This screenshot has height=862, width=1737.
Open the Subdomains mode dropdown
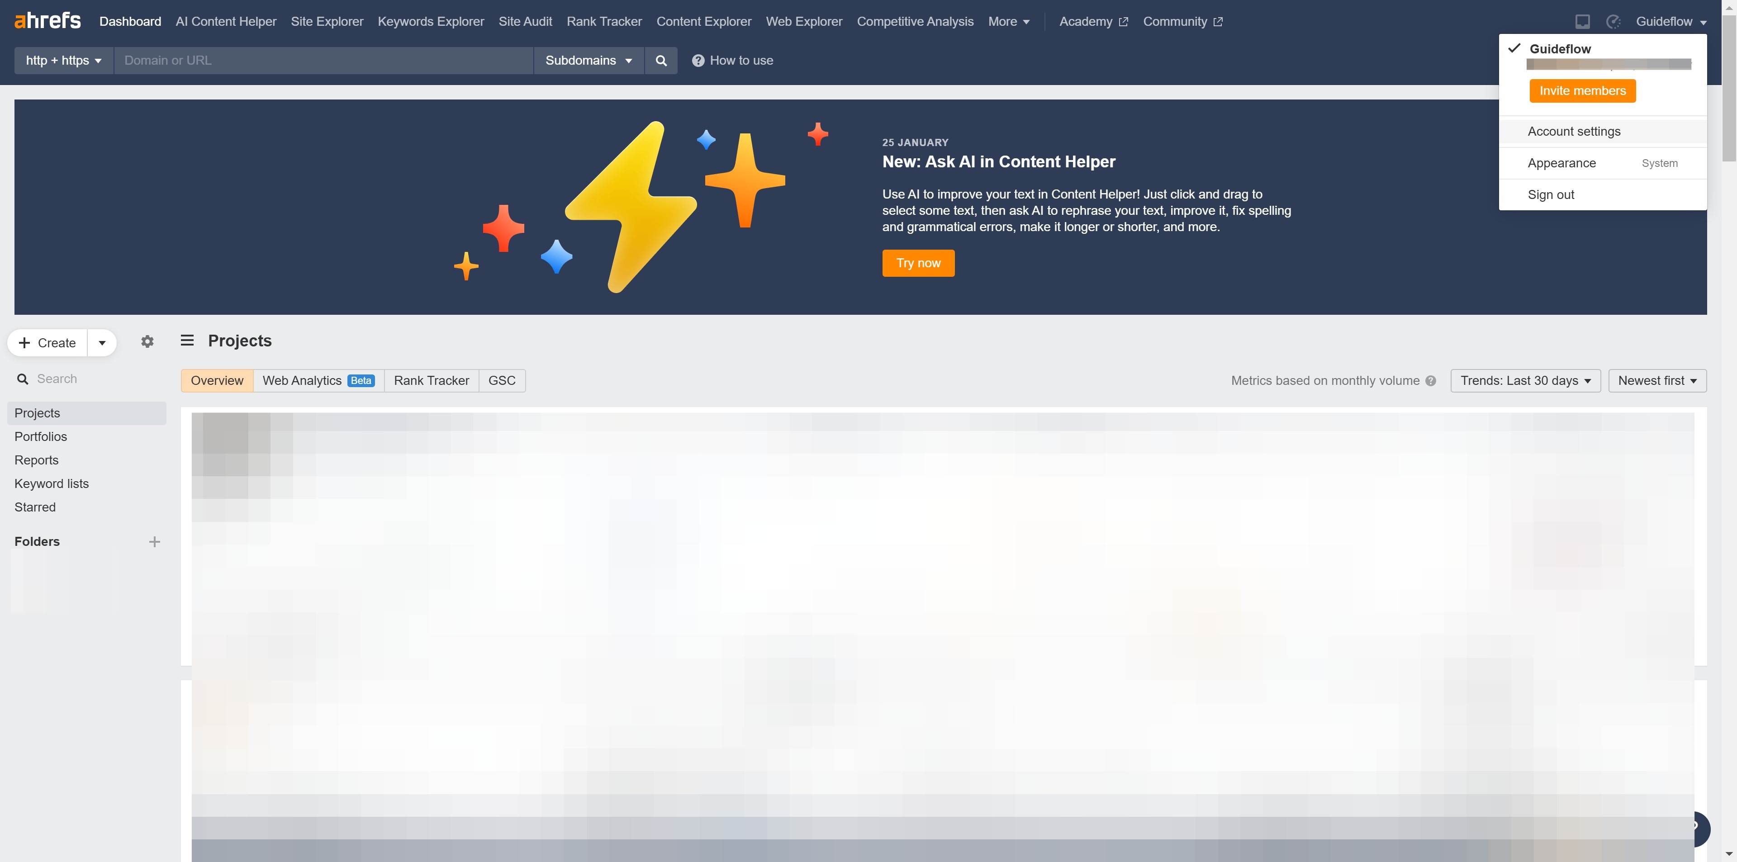click(588, 61)
